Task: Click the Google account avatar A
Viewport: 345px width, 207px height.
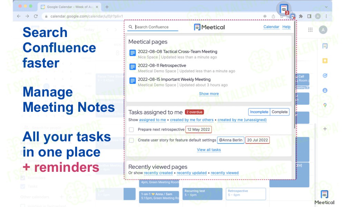Action: point(323,30)
